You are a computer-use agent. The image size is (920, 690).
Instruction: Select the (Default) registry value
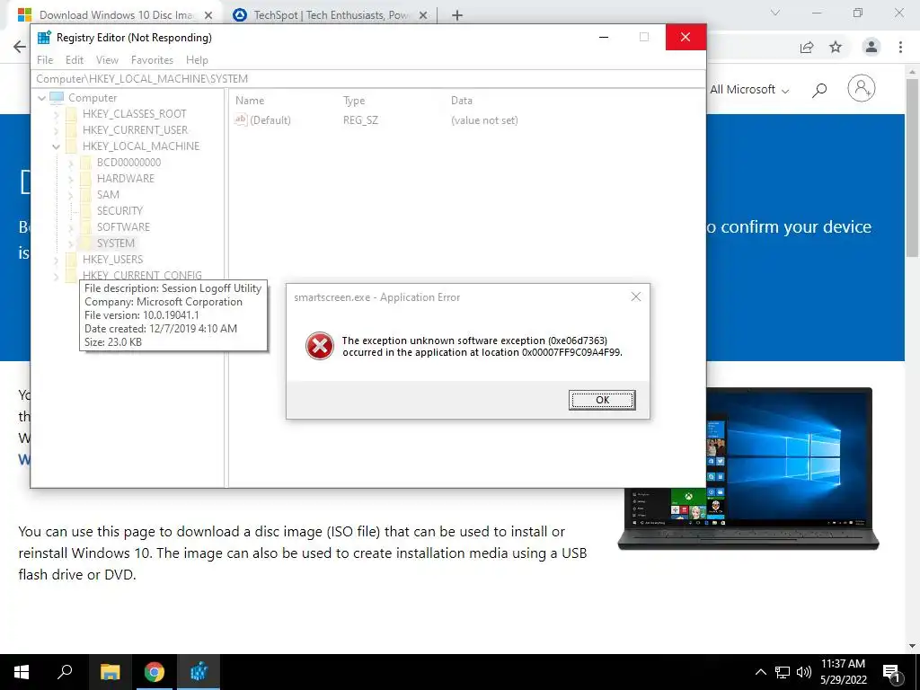pyautogui.click(x=270, y=120)
